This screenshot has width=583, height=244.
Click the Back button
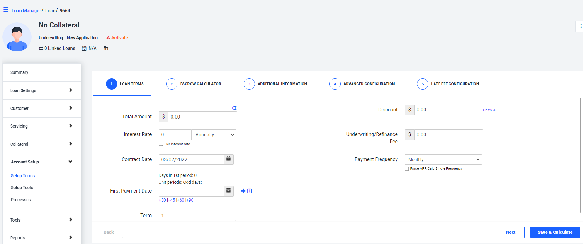[x=109, y=232]
